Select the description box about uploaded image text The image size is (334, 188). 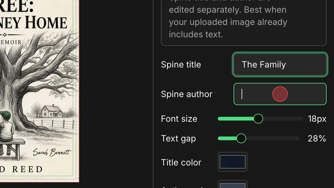(244, 22)
